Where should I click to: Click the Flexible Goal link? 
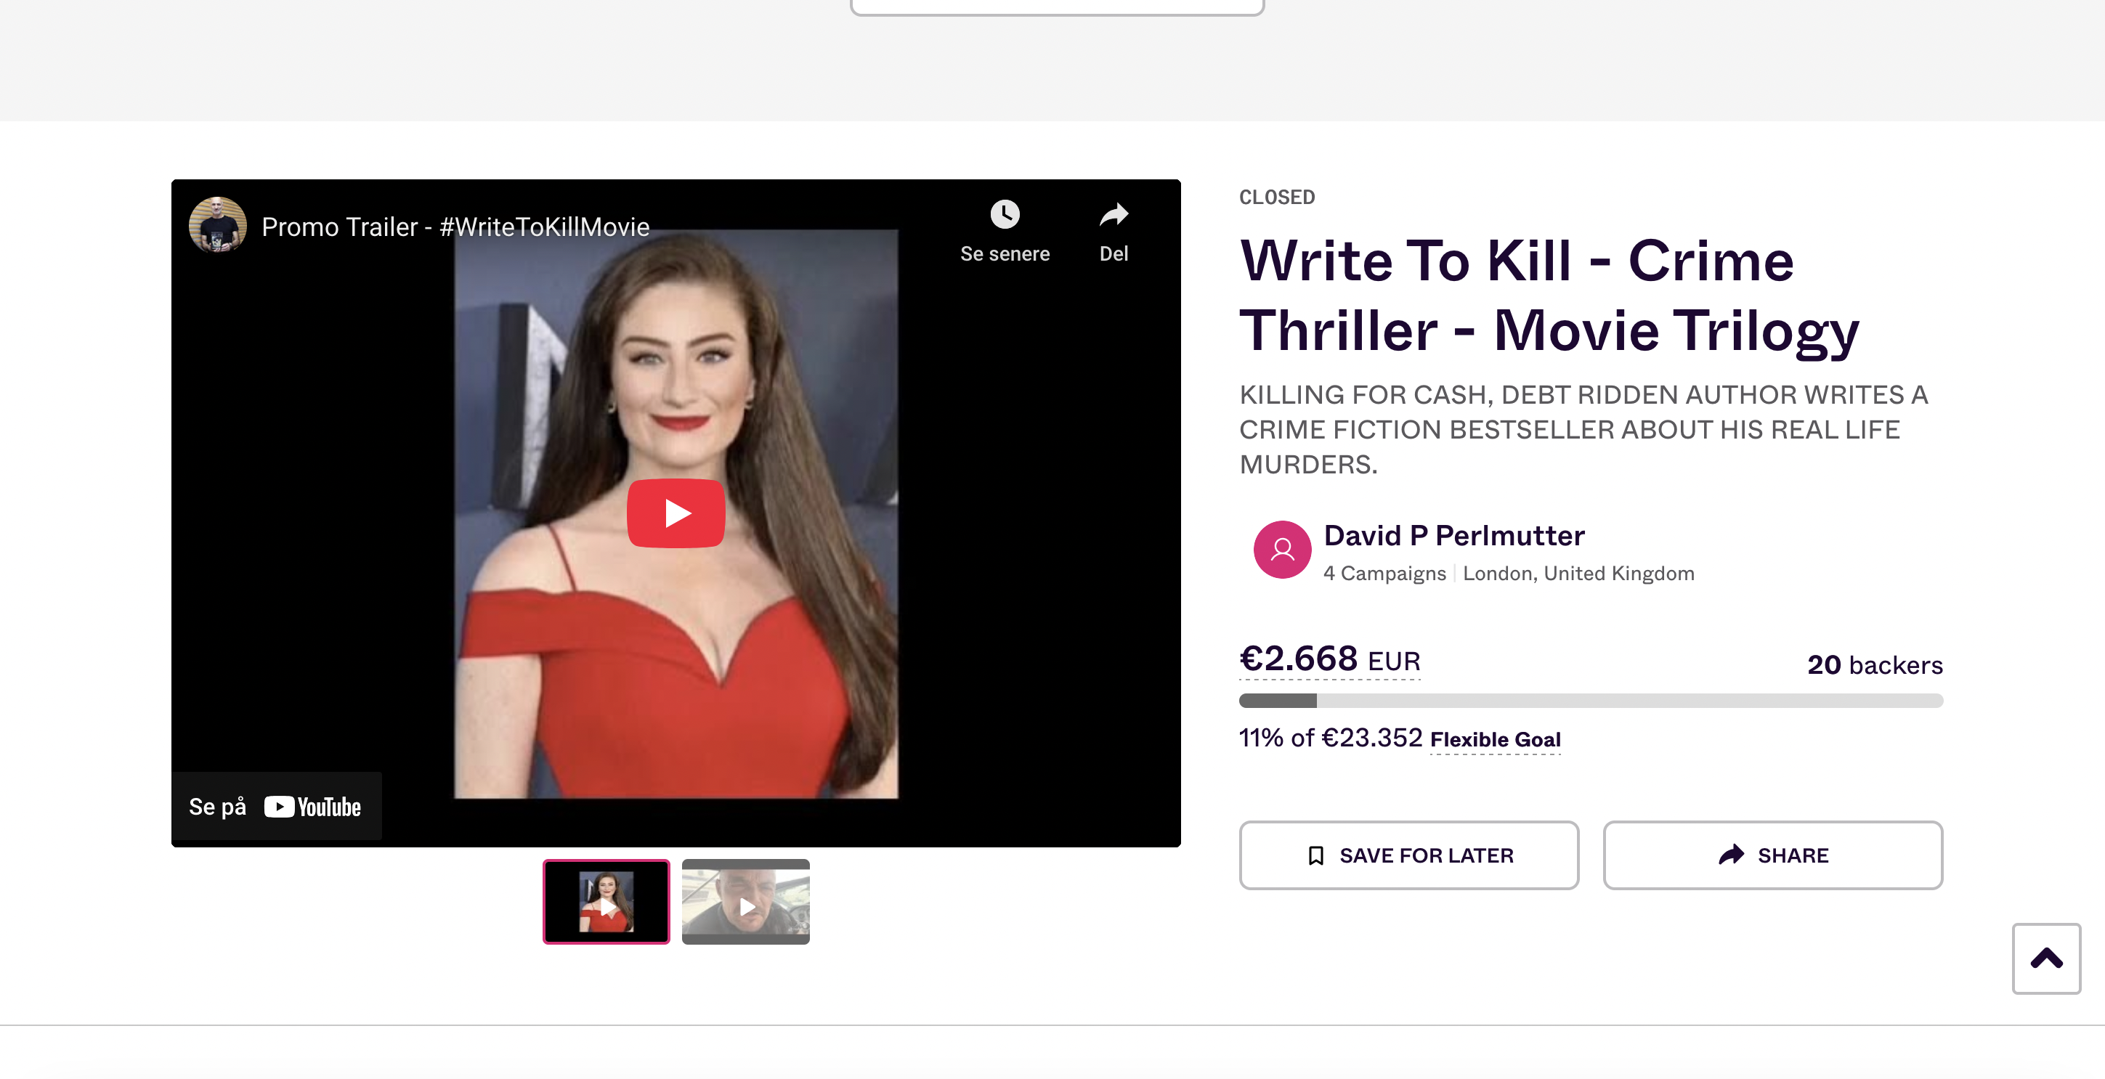click(1496, 739)
